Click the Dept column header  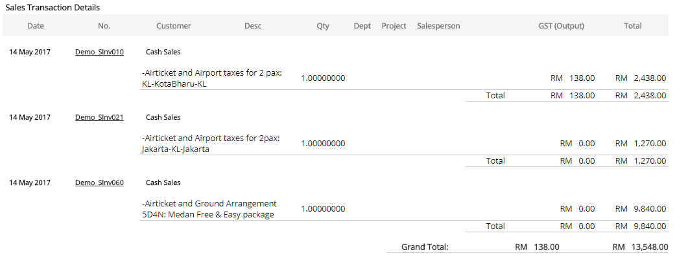coord(362,26)
